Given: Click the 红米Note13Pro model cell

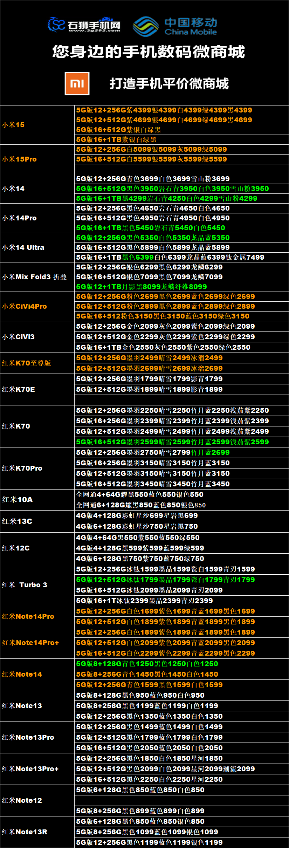Looking at the screenshot, I should click(37, 737).
